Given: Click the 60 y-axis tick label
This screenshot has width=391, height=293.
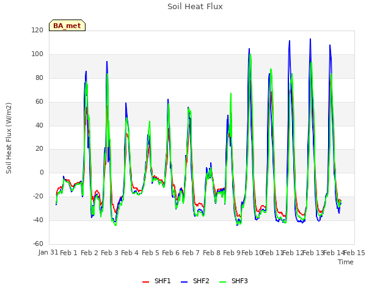Looking at the screenshot, I should click(x=39, y=102).
